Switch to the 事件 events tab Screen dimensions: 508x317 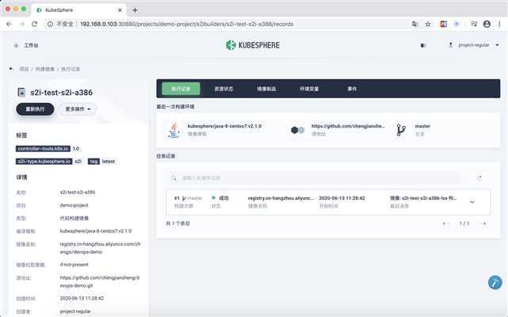[x=352, y=89]
